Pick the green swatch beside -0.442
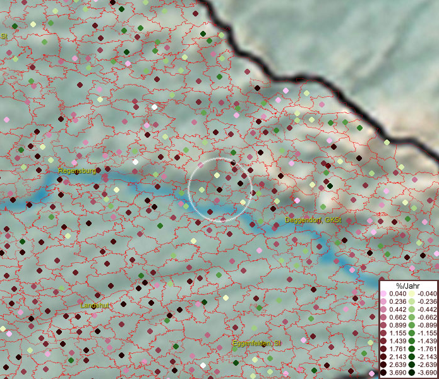The width and height of the screenshot is (439, 379). [x=412, y=310]
